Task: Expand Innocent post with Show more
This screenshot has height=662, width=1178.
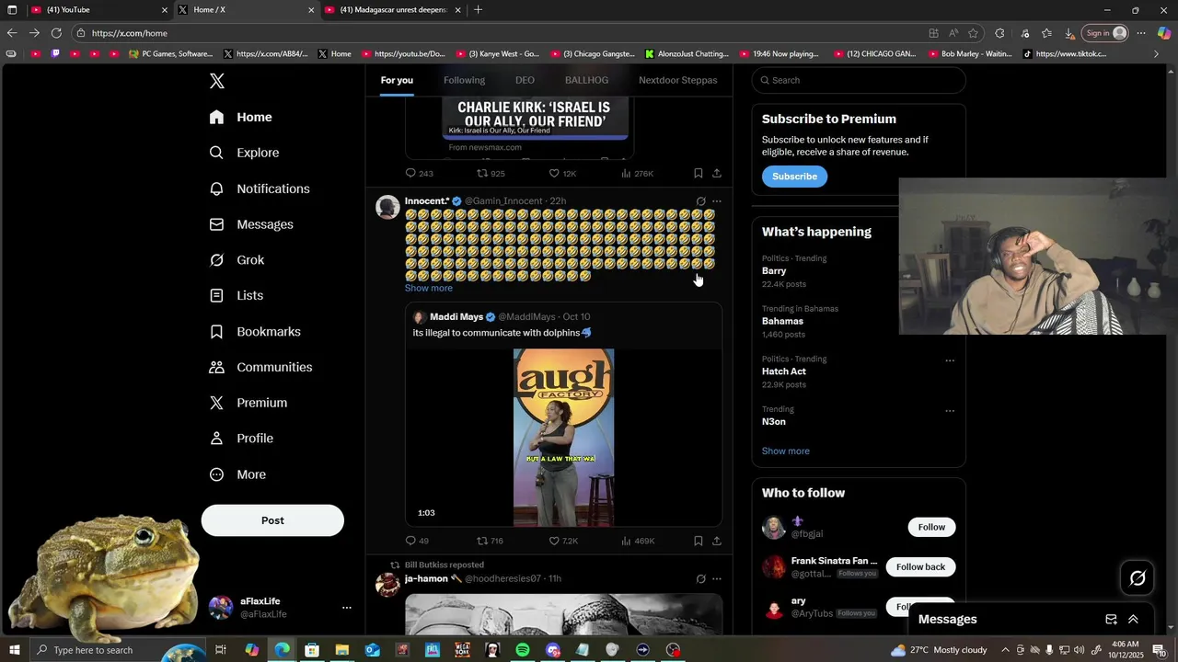Action: pyautogui.click(x=428, y=288)
